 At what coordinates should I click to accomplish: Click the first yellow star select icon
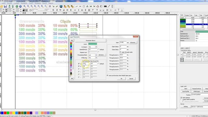tap(65, 6)
